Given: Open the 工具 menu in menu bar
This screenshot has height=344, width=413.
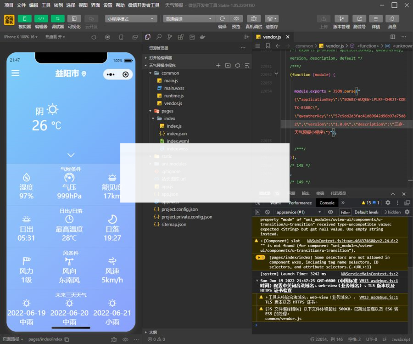Looking at the screenshot, I should [x=46, y=5].
